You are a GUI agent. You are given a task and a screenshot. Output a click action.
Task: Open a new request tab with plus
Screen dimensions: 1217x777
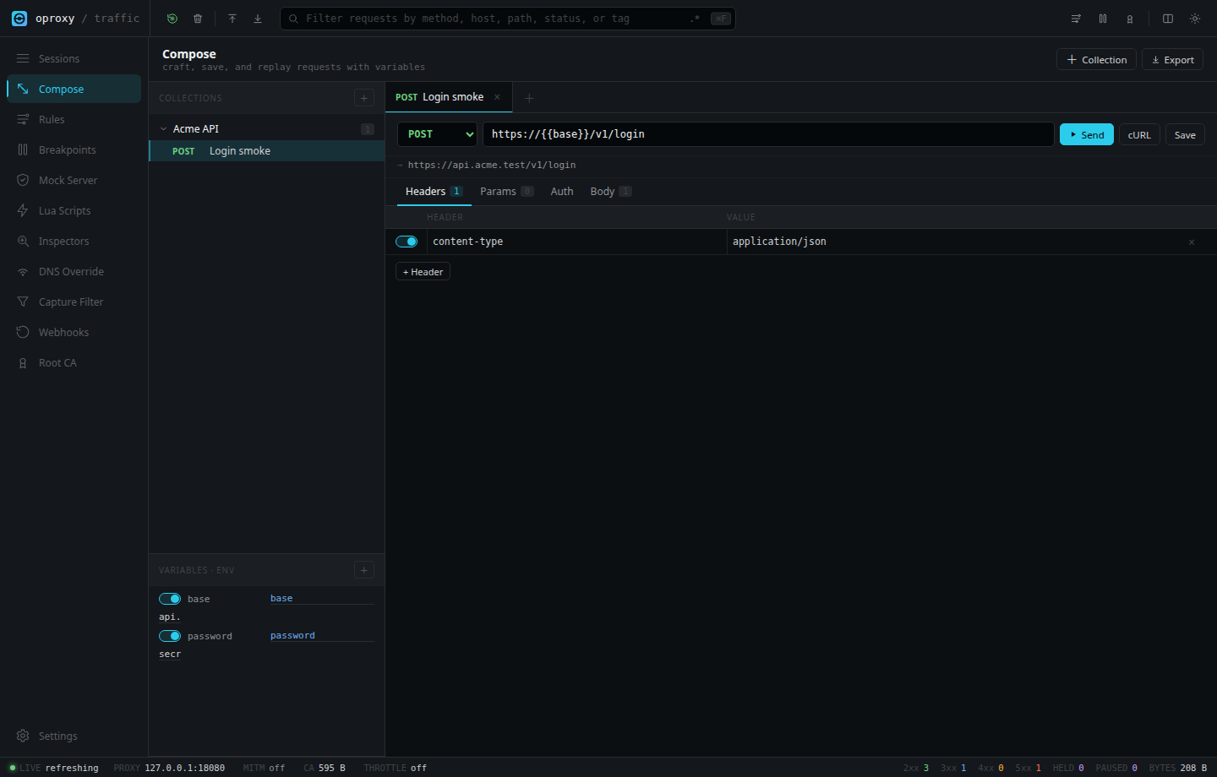tap(529, 98)
